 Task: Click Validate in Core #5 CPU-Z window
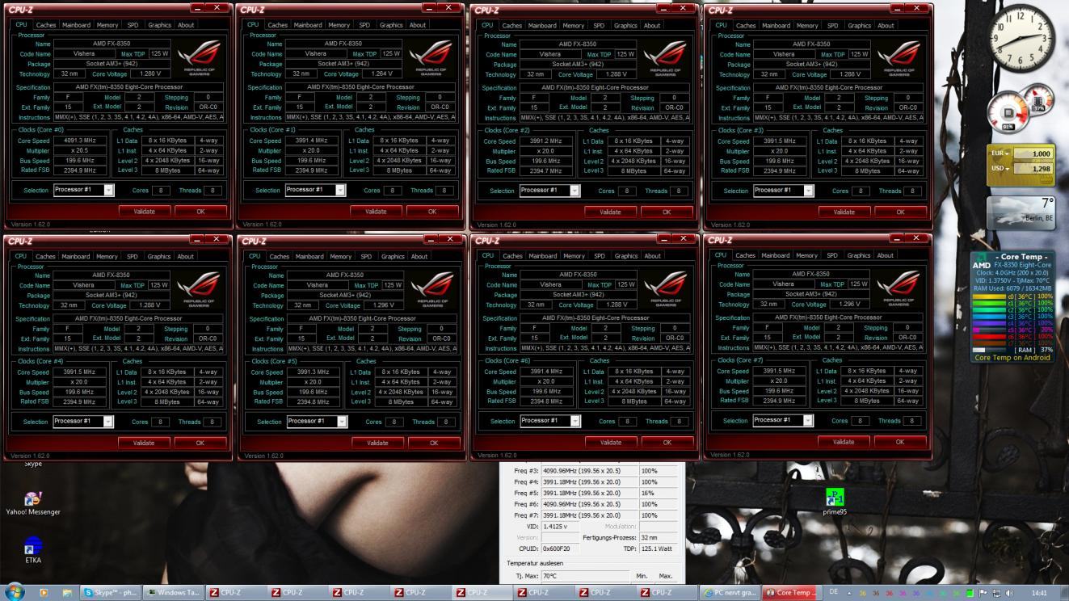(377, 443)
